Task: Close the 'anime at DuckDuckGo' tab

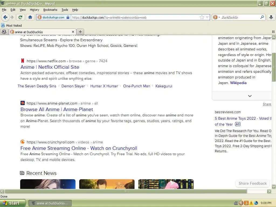Action: point(73,32)
